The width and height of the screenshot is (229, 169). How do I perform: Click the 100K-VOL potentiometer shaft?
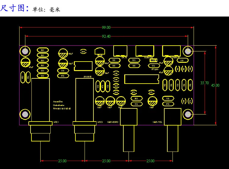coord(173,138)
